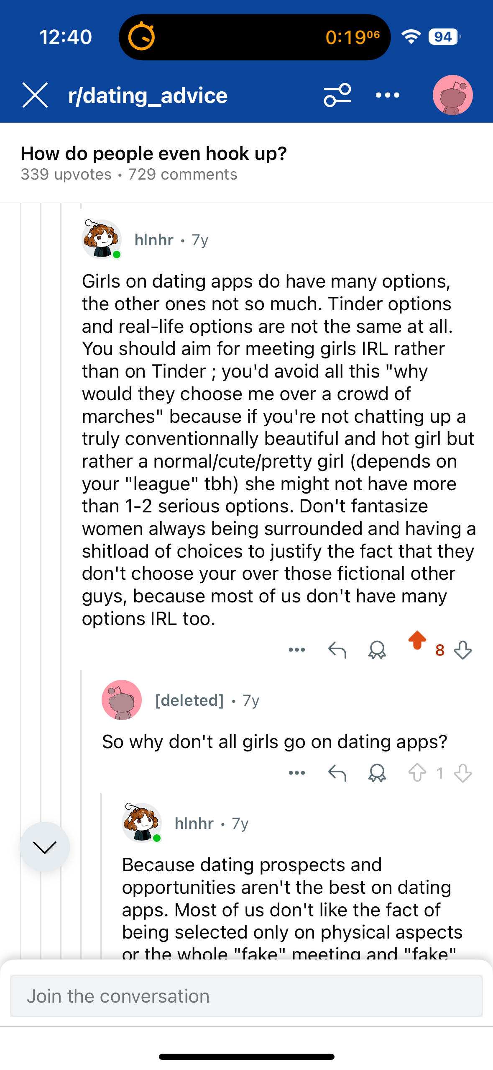Upvote the deleted user's comment

pyautogui.click(x=417, y=773)
